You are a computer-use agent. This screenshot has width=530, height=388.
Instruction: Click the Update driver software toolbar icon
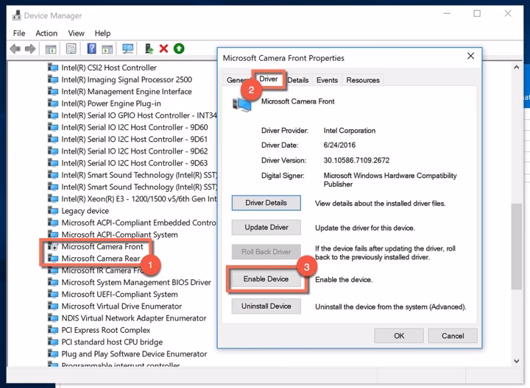click(x=149, y=49)
